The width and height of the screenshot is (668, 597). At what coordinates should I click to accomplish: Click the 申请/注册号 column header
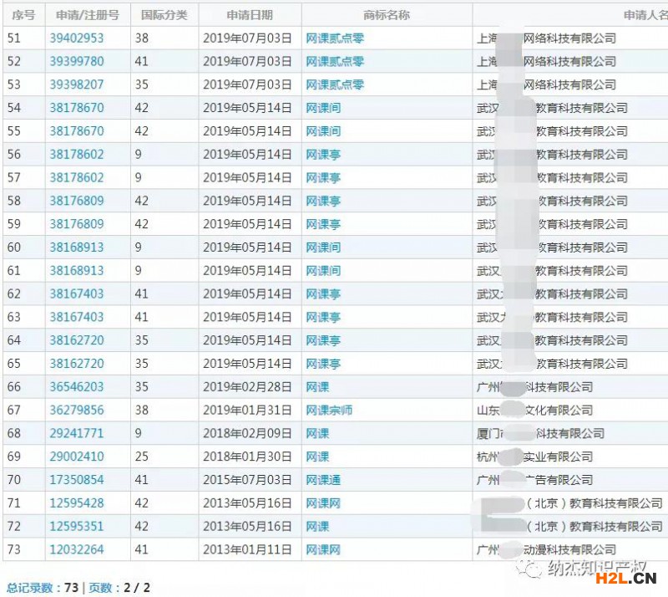(x=88, y=15)
